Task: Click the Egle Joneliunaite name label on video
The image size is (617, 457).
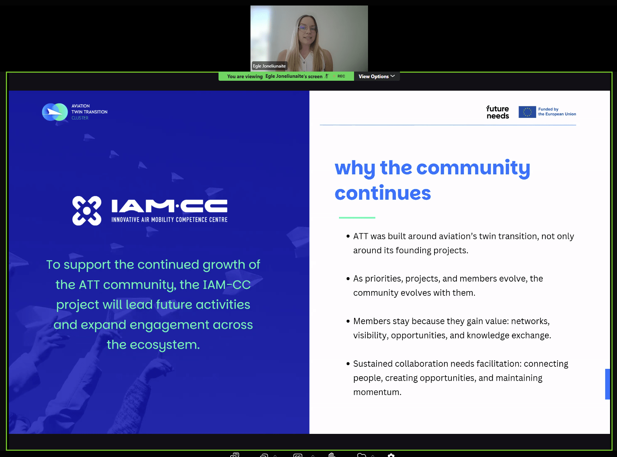Action: 269,66
